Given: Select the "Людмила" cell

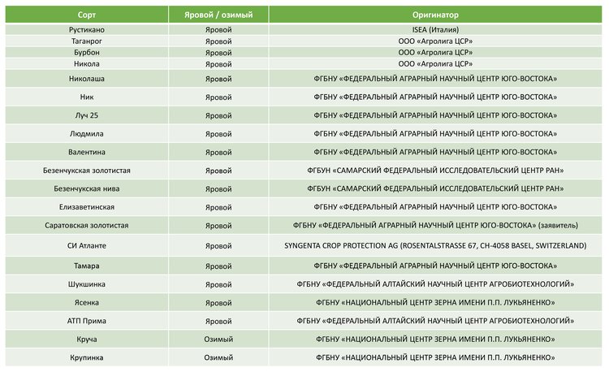Looking at the screenshot, I should point(86,134).
